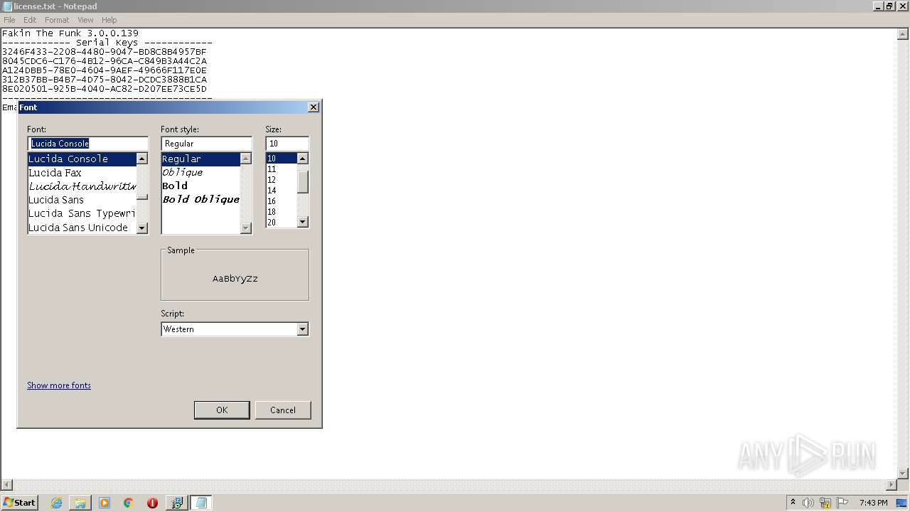Select Lucida Sans font
Viewport: 910px width, 512px height.
coord(82,200)
